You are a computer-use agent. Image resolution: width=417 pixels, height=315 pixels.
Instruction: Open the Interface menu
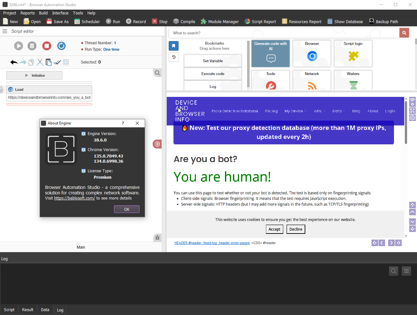coord(60,13)
